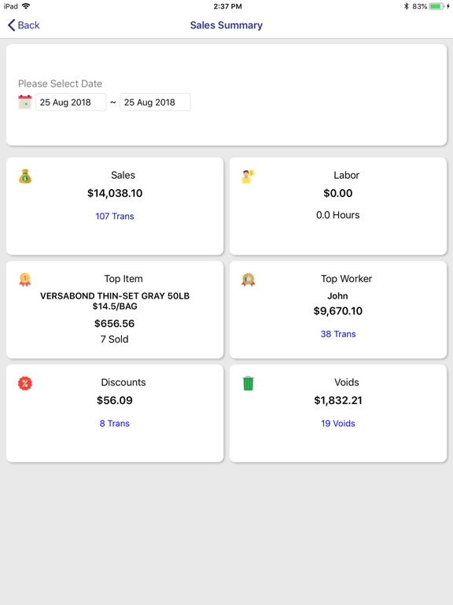Open the 38 Trans link for John
The image size is (453, 605).
coord(338,334)
